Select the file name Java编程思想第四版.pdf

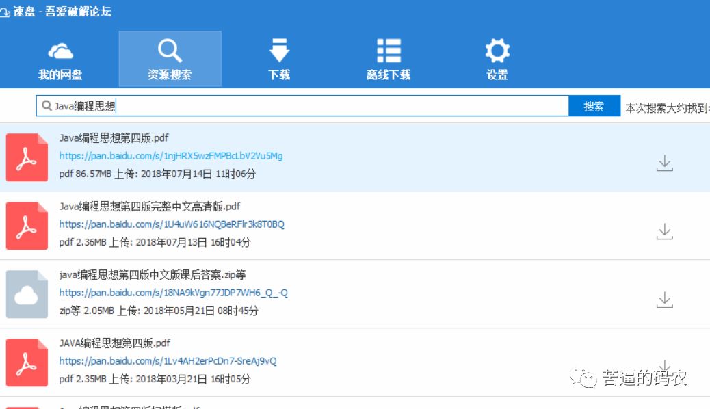(114, 137)
